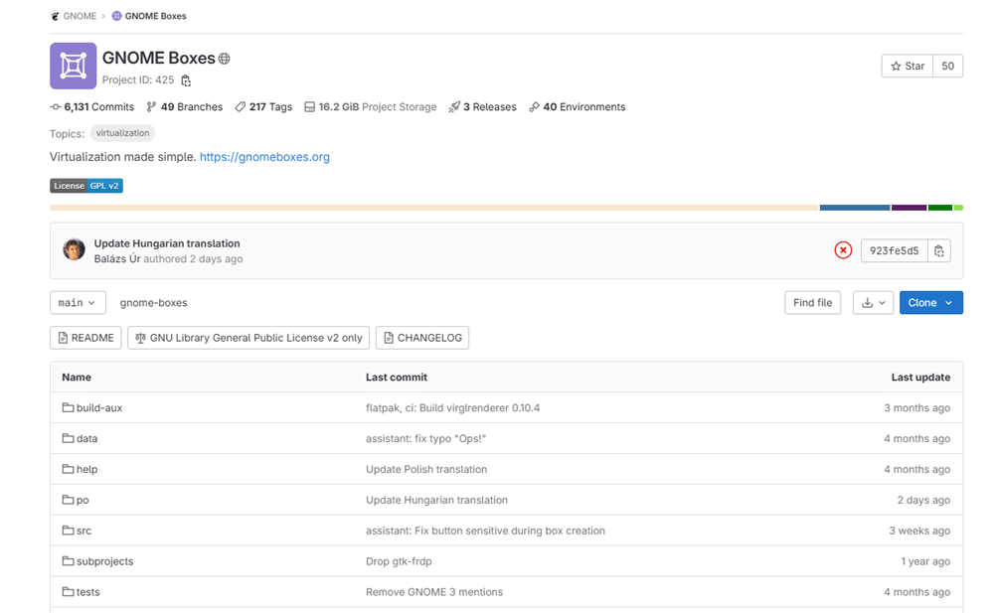
Task: Open the build-aux folder
Action: click(98, 407)
